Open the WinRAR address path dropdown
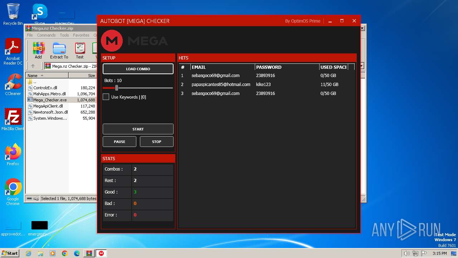Screen dimensions: 458x258 tap(362, 66)
